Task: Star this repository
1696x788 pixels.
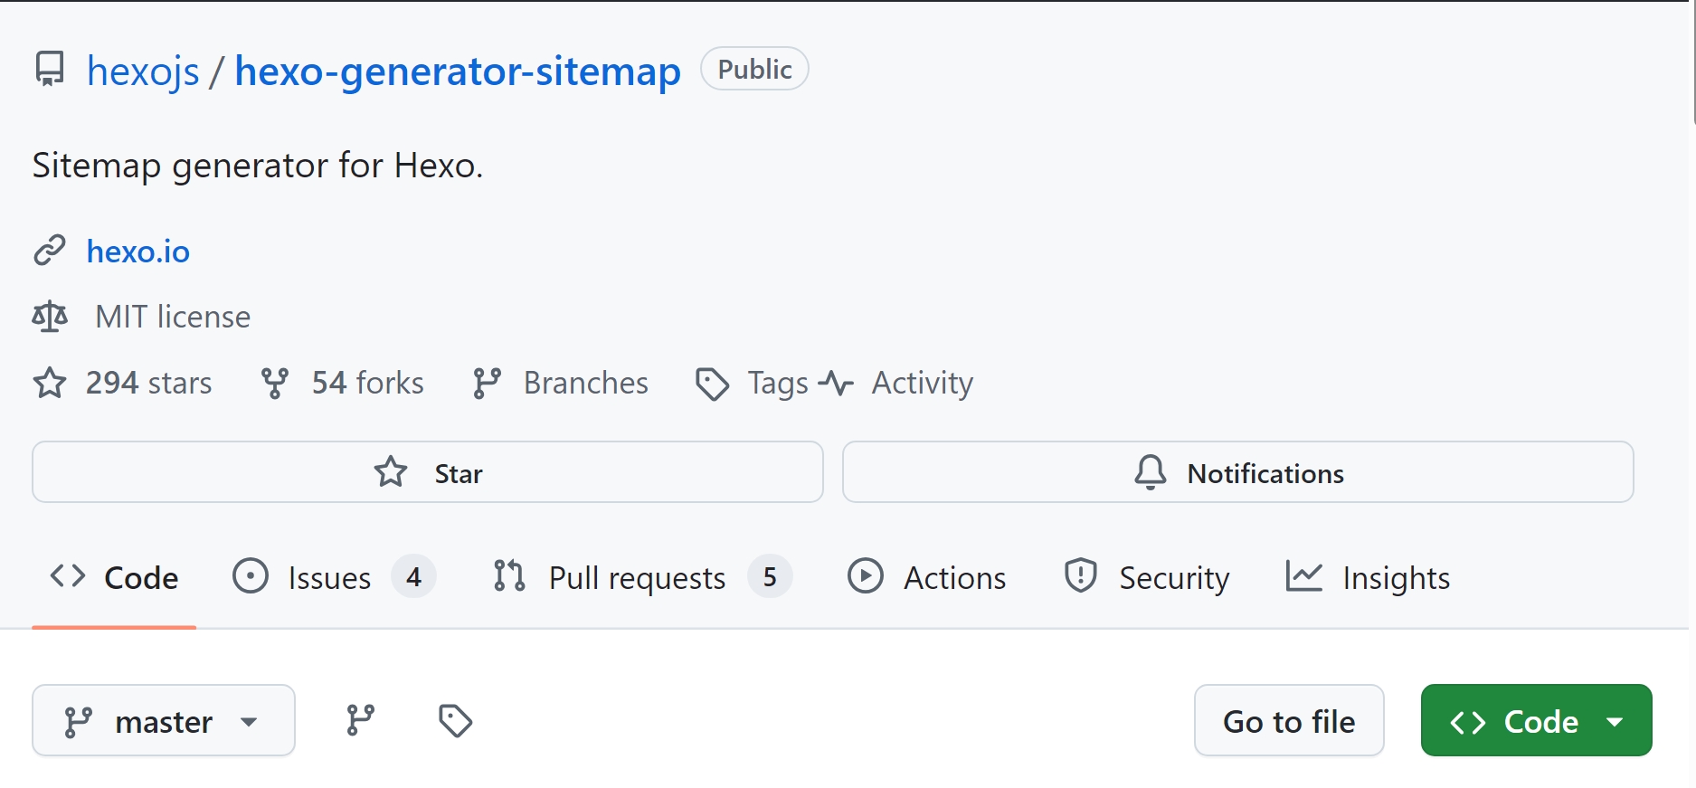Action: [427, 472]
